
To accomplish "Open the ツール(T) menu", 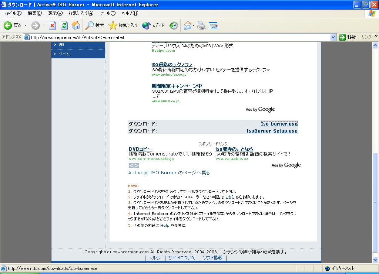I will coord(107,13).
